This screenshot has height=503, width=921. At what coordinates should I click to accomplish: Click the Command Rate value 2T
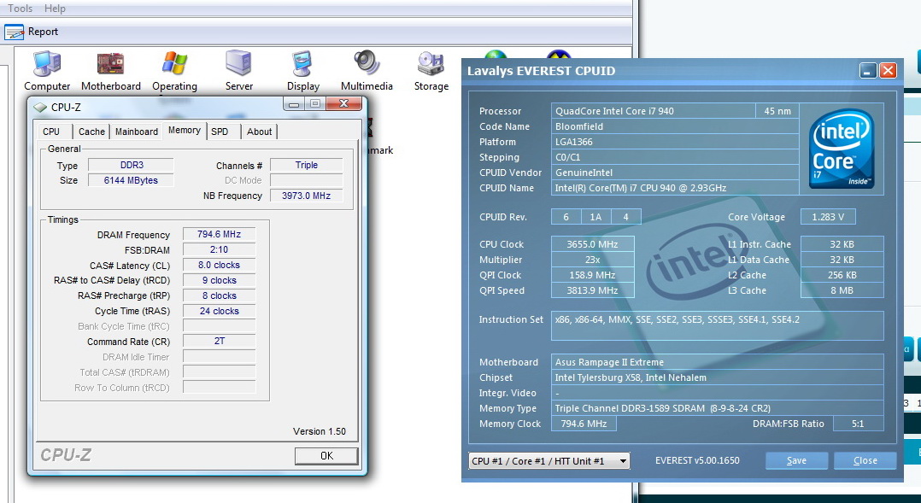pyautogui.click(x=219, y=341)
